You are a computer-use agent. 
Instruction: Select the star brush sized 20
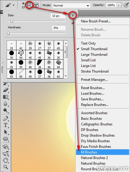coord(11,45)
